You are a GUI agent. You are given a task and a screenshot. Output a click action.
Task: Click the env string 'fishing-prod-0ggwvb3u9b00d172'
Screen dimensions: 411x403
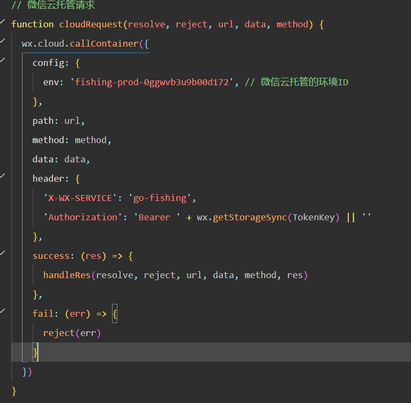152,83
